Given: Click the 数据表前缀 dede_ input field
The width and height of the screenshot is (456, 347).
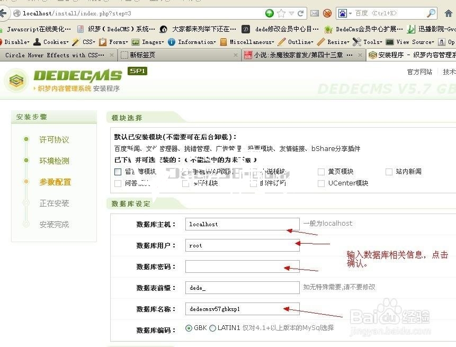Looking at the screenshot, I should point(242,288).
